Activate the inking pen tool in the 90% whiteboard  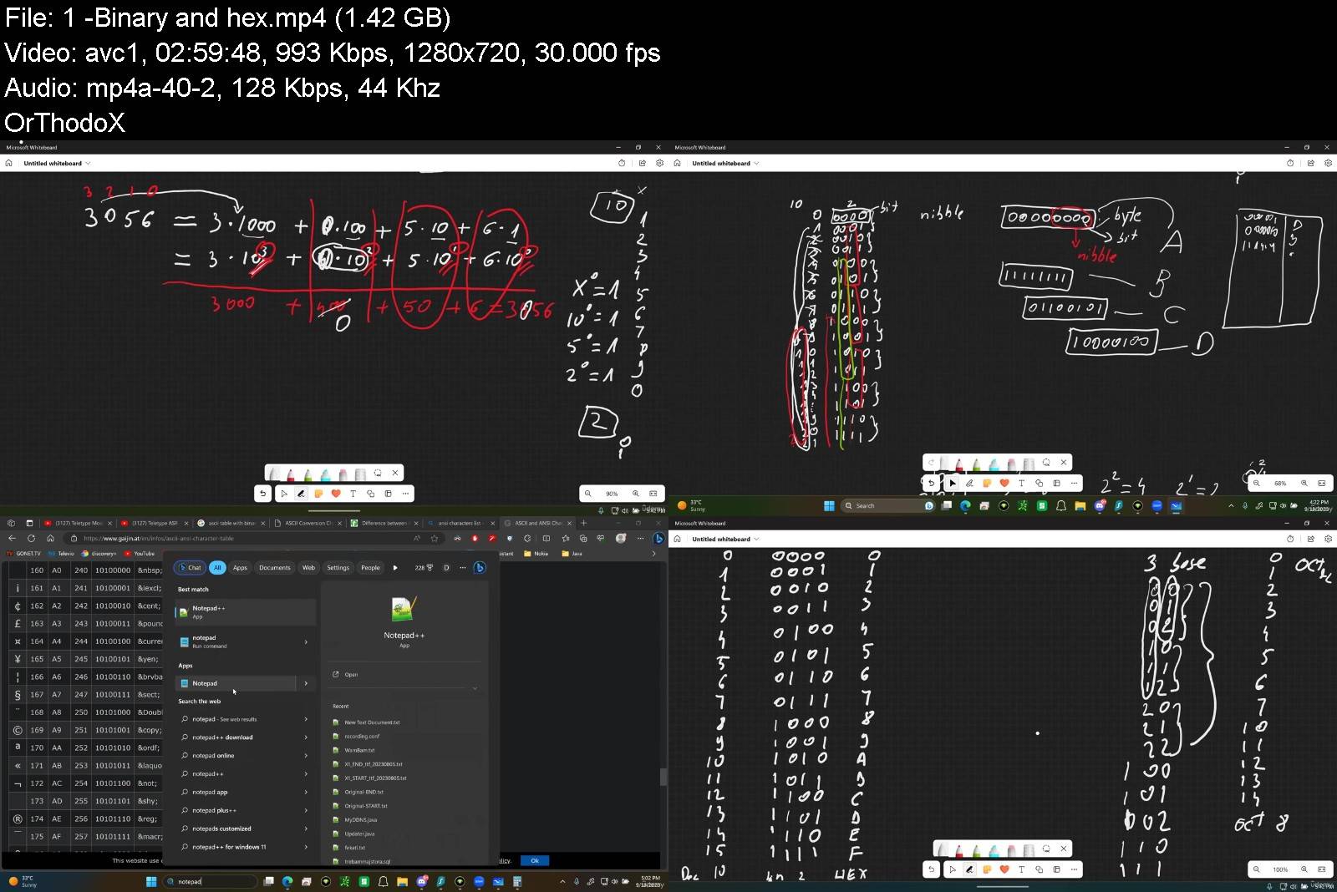click(x=301, y=494)
